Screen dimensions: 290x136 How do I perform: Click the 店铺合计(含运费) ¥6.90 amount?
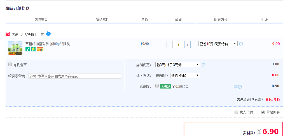pos(273,100)
